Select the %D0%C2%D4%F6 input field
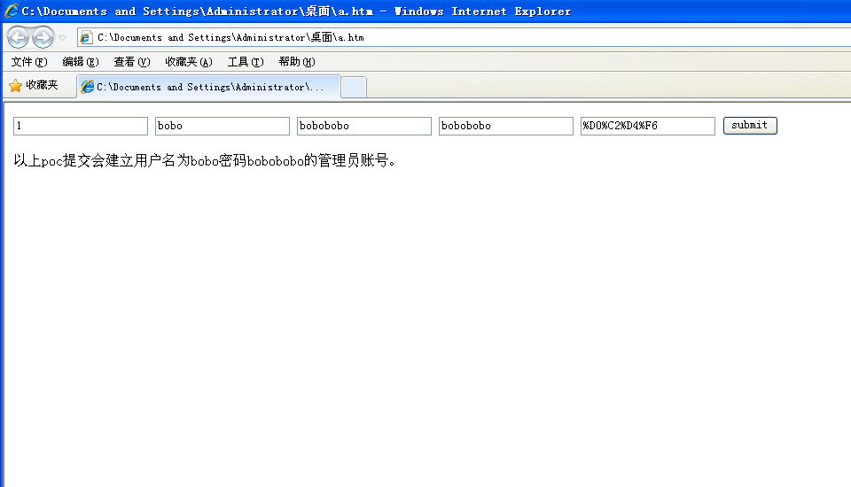This screenshot has width=851, height=487. tap(647, 126)
